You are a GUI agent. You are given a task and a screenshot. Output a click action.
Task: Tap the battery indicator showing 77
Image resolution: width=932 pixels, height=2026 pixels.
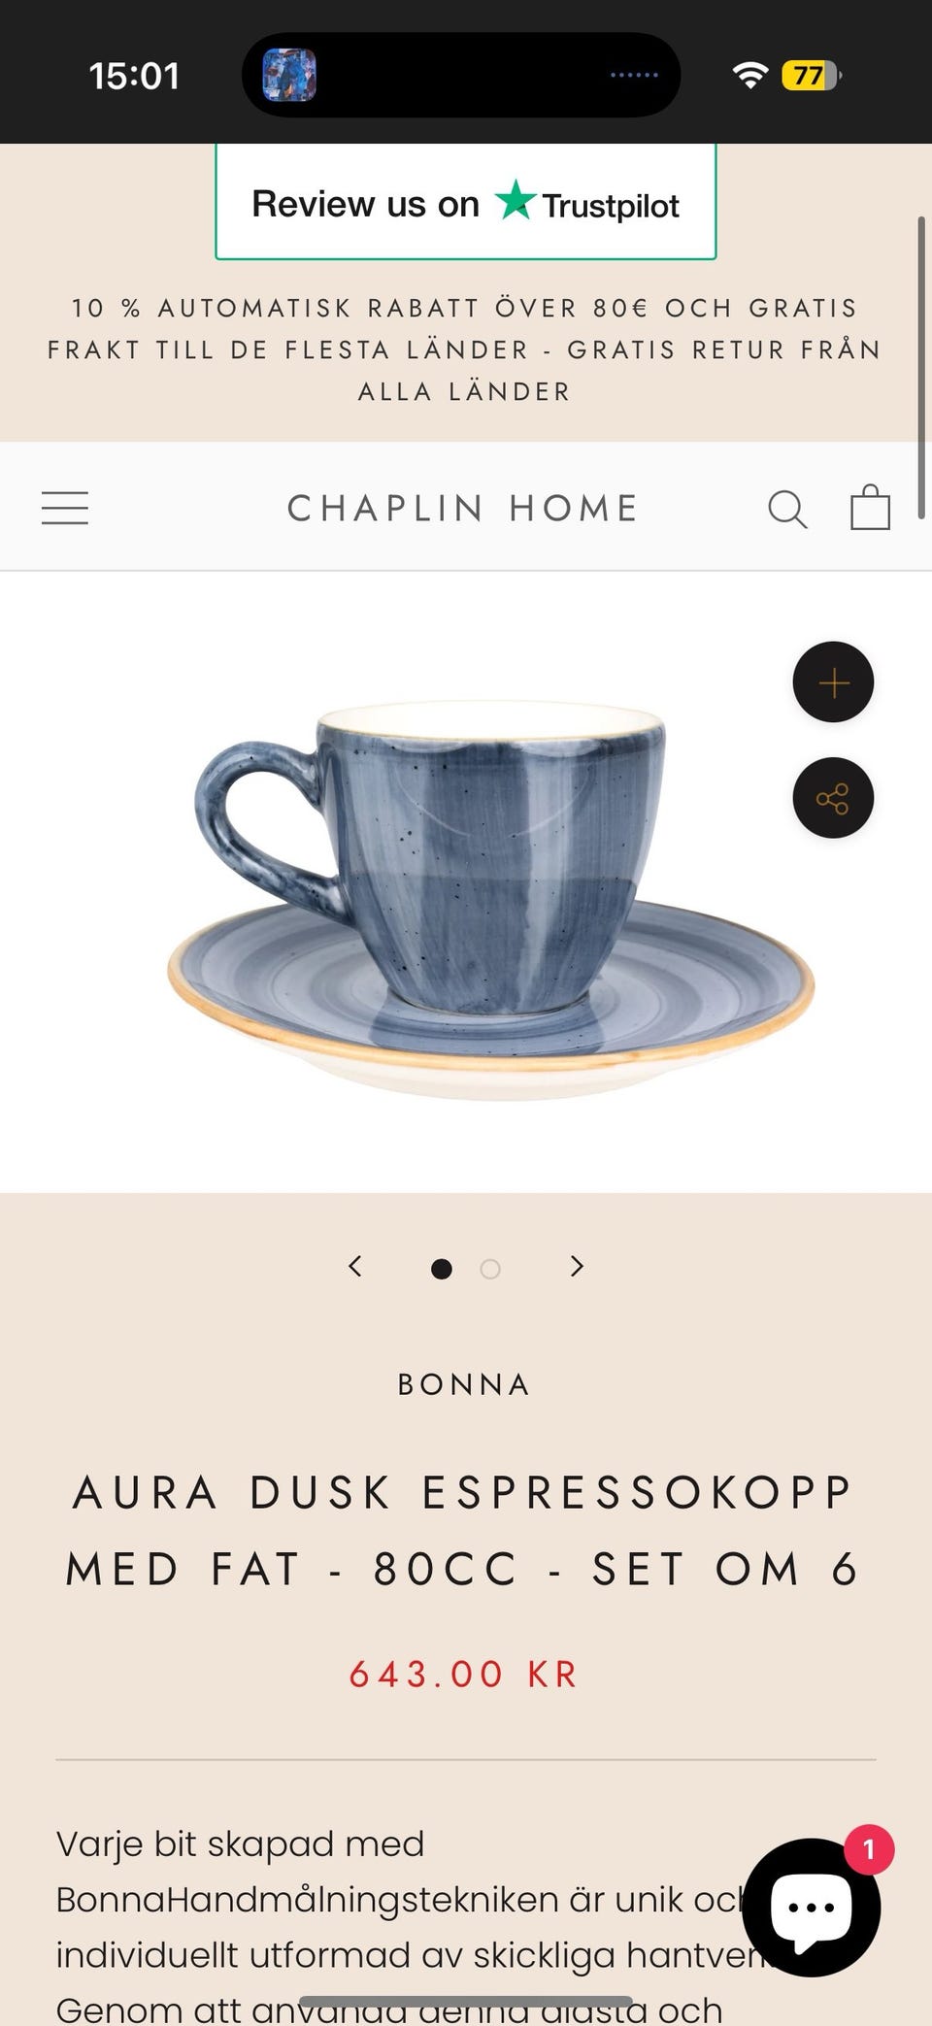click(812, 75)
